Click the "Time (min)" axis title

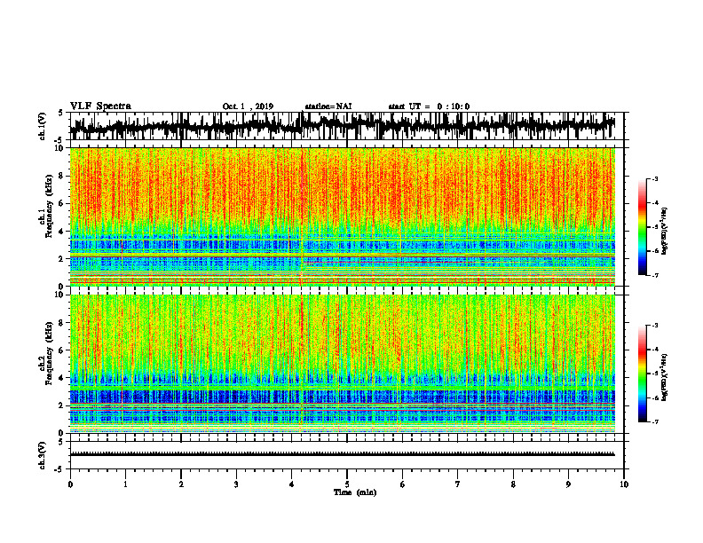pyautogui.click(x=355, y=492)
